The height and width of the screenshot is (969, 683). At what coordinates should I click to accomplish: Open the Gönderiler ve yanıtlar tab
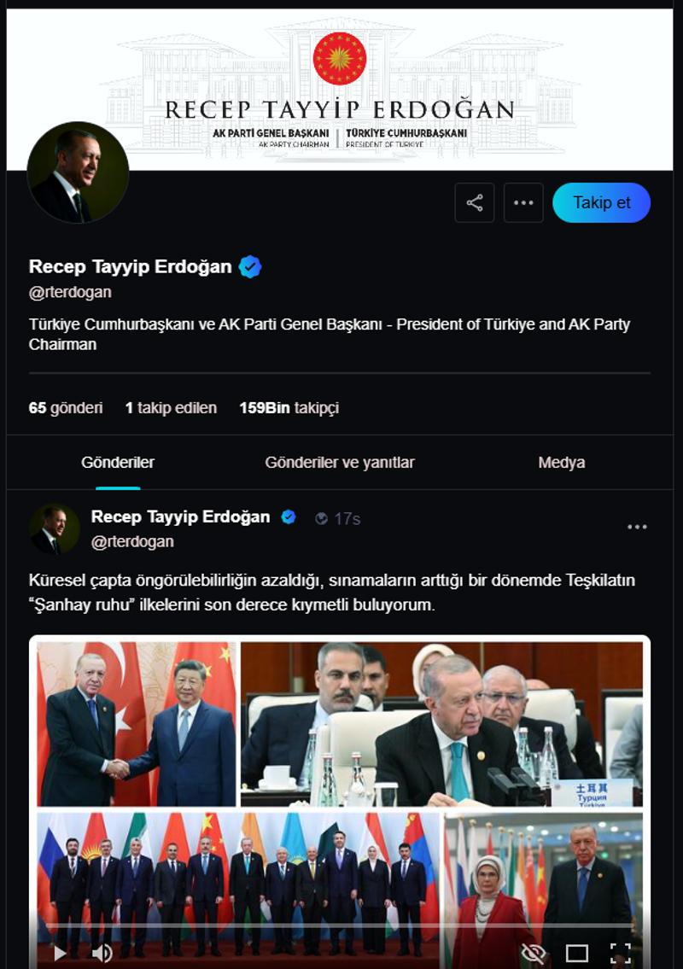tap(339, 462)
